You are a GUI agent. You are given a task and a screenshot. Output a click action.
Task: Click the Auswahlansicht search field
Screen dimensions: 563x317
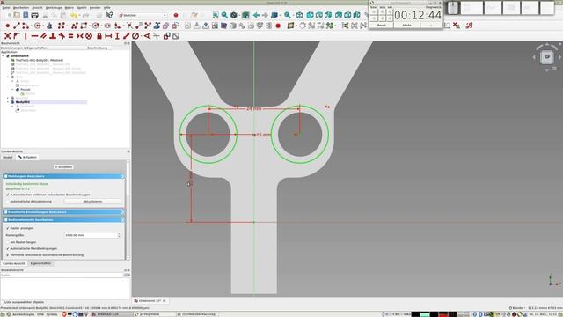(62, 275)
